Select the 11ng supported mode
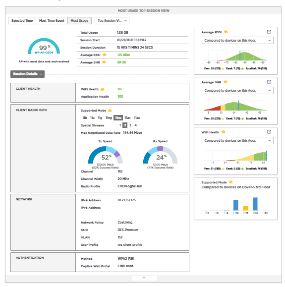285x287 pixels. click(109, 117)
